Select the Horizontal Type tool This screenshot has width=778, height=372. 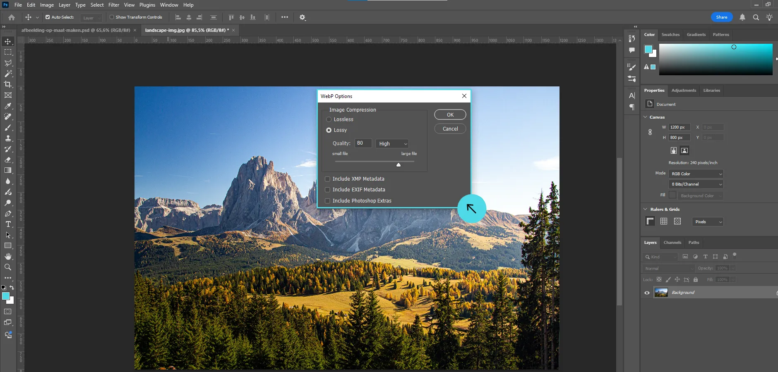click(8, 224)
